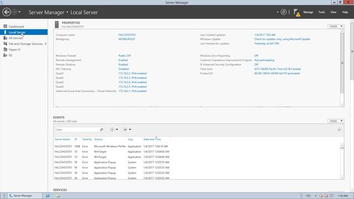Sort events by Log column
The image size is (354, 199).
pos(131,139)
